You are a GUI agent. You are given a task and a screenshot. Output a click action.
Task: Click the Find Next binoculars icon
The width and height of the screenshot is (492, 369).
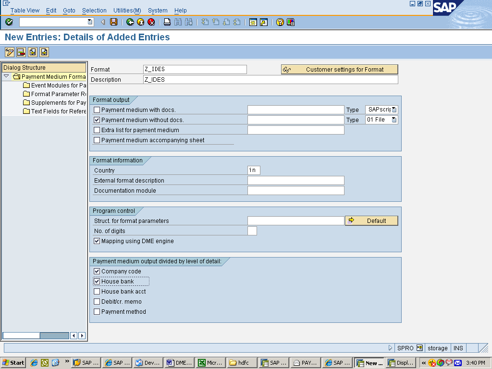(x=188, y=22)
